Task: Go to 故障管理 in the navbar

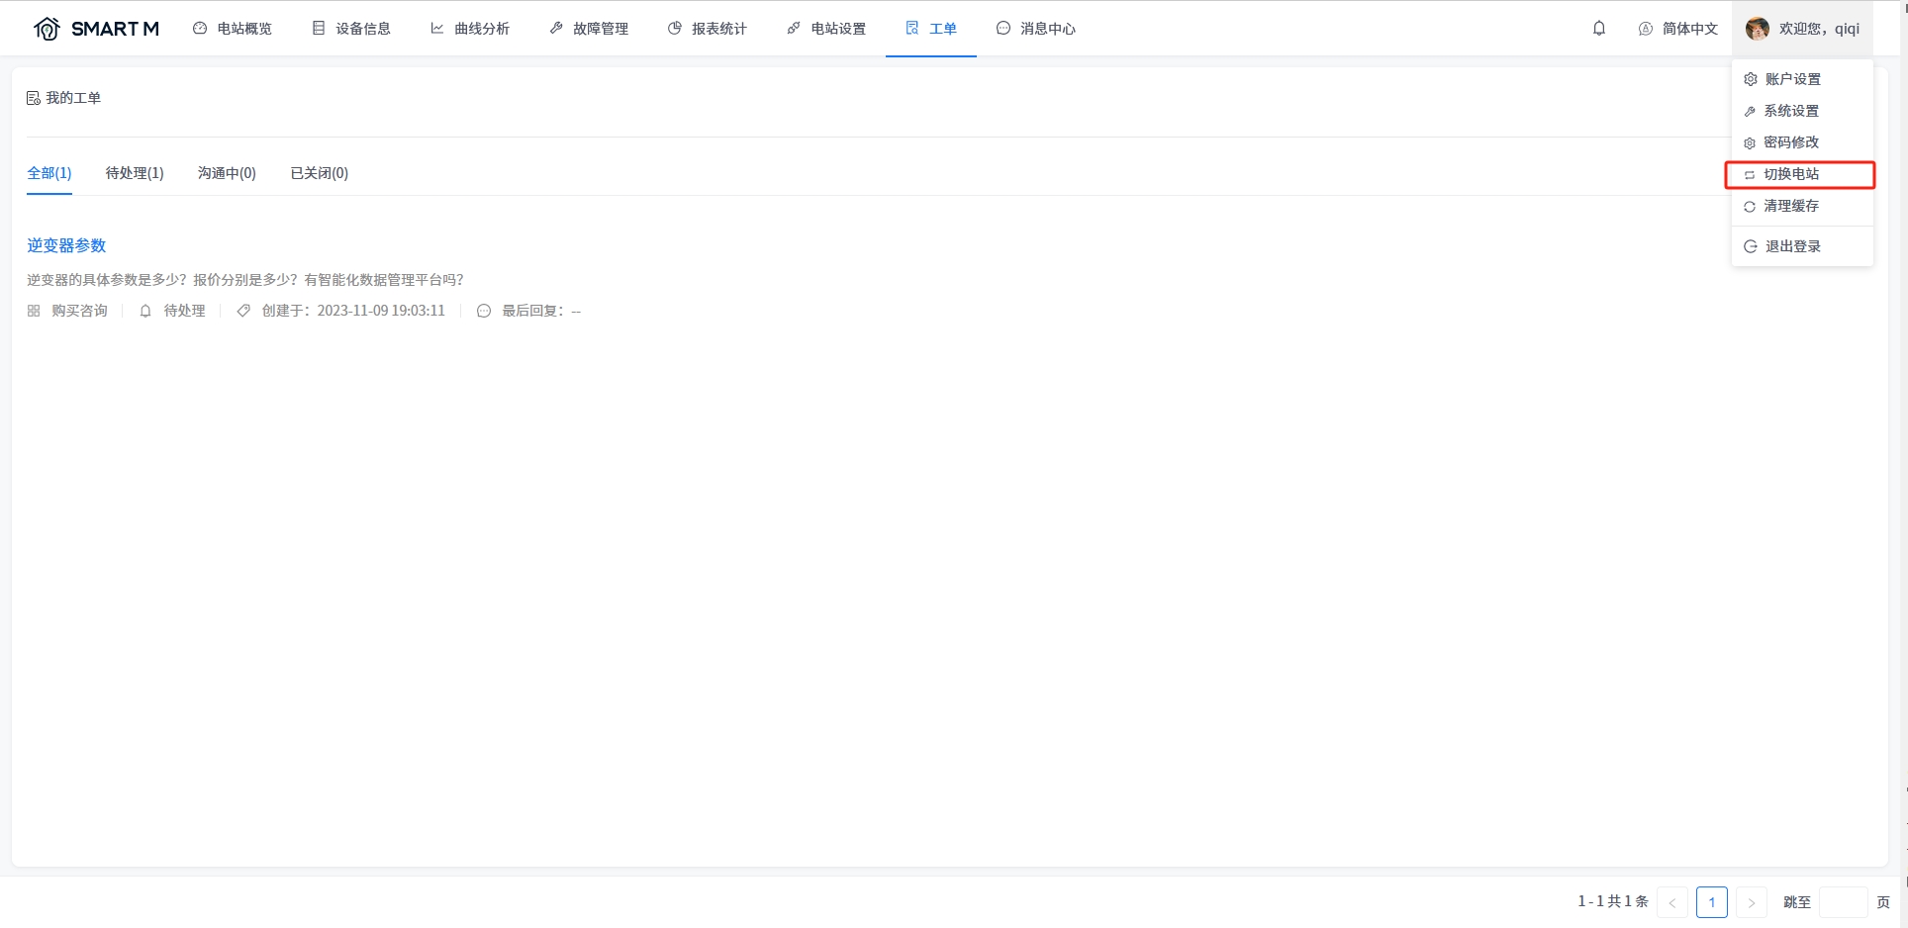Action: click(589, 29)
